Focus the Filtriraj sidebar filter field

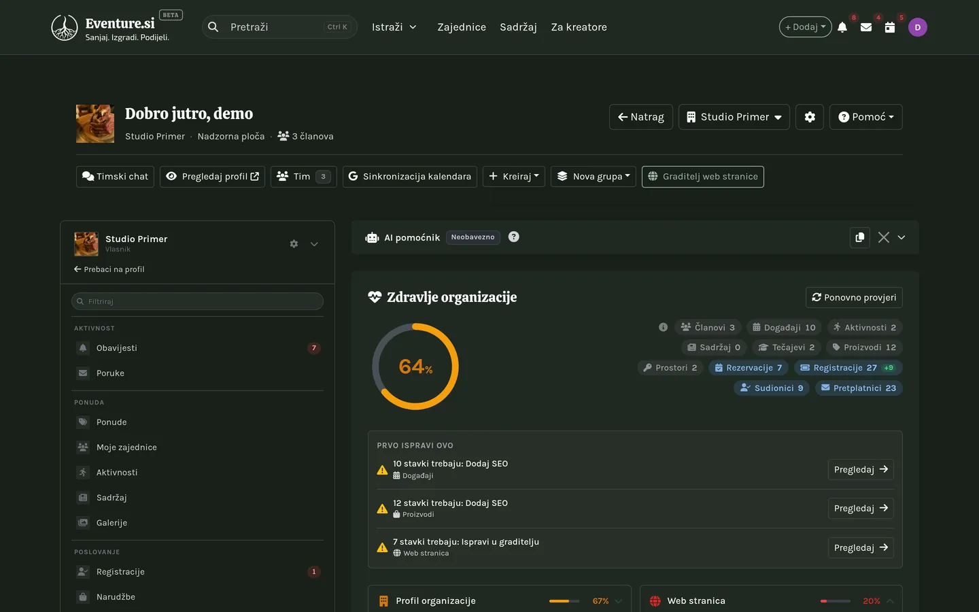[197, 301]
